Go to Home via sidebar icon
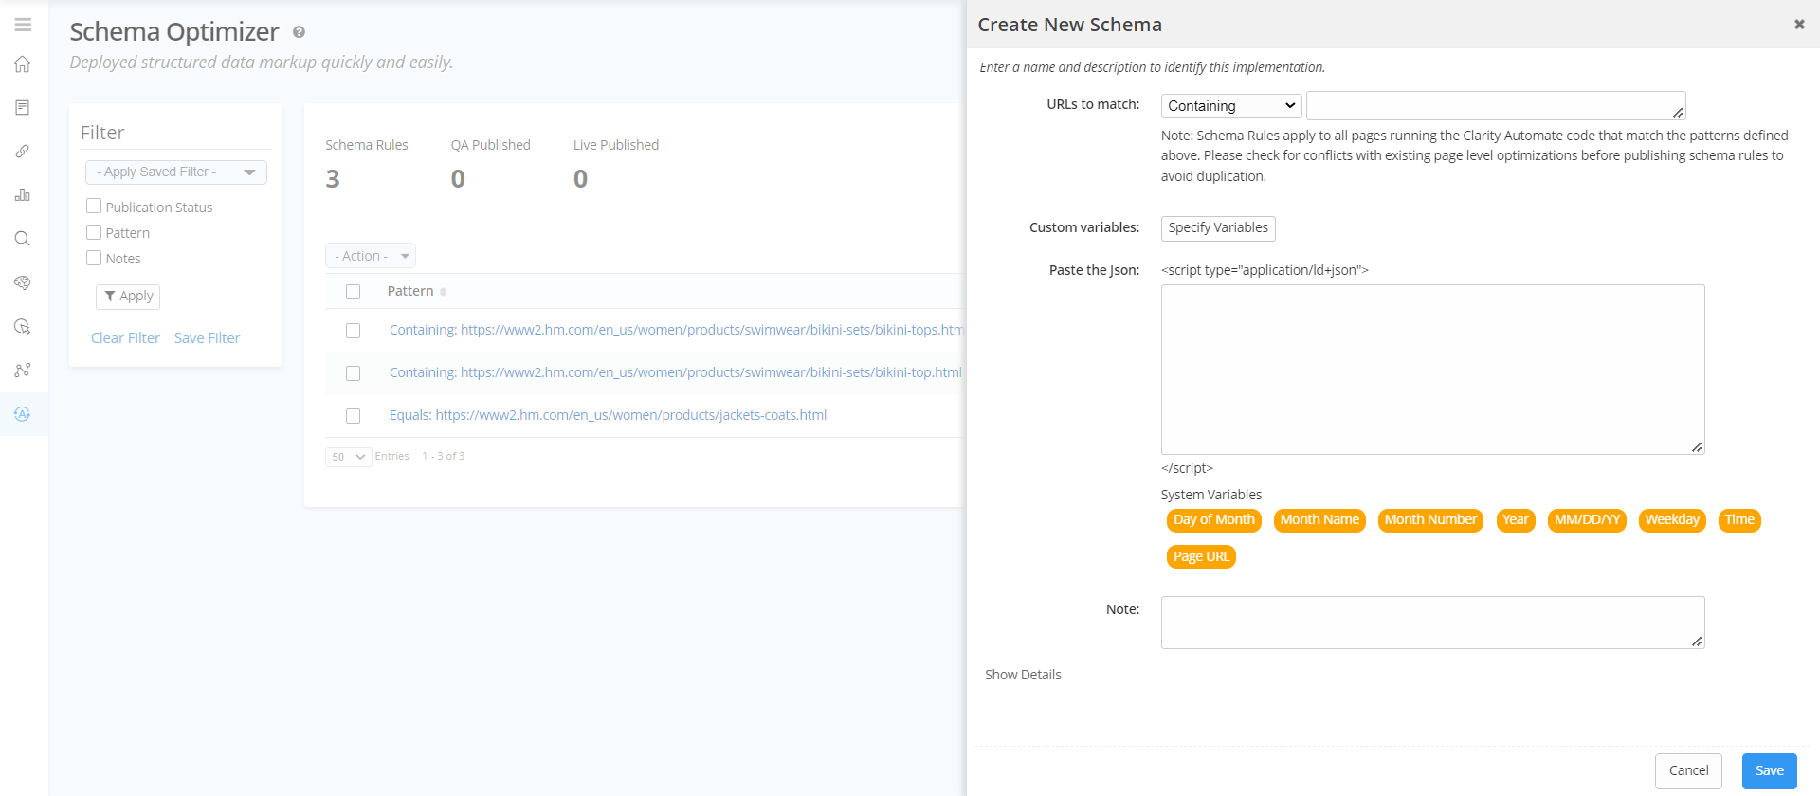Image resolution: width=1820 pixels, height=796 pixels. tap(23, 64)
